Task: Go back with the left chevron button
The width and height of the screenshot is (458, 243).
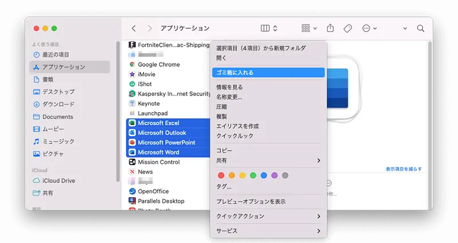Action: pos(134,28)
